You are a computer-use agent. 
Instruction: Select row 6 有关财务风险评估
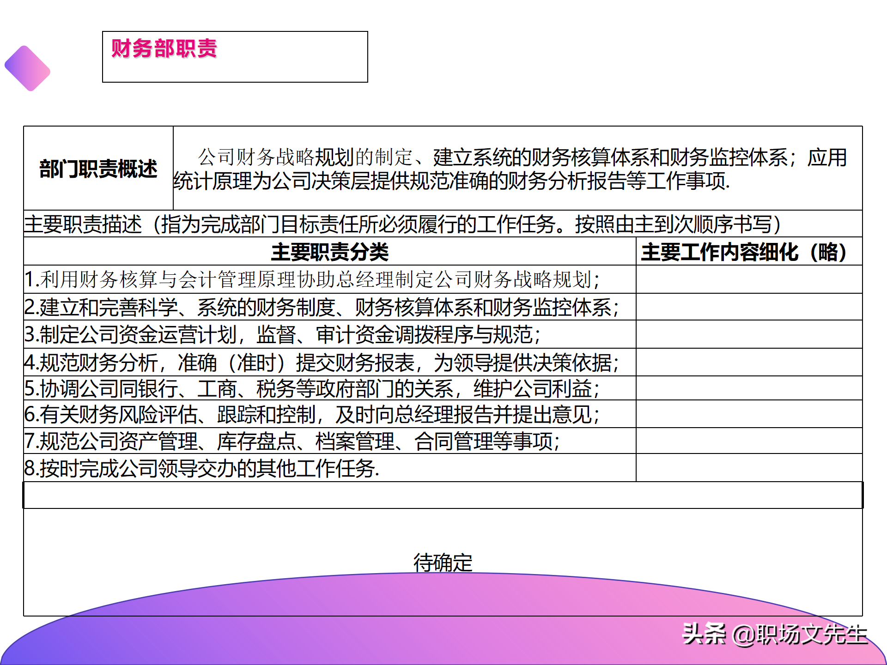(330, 414)
